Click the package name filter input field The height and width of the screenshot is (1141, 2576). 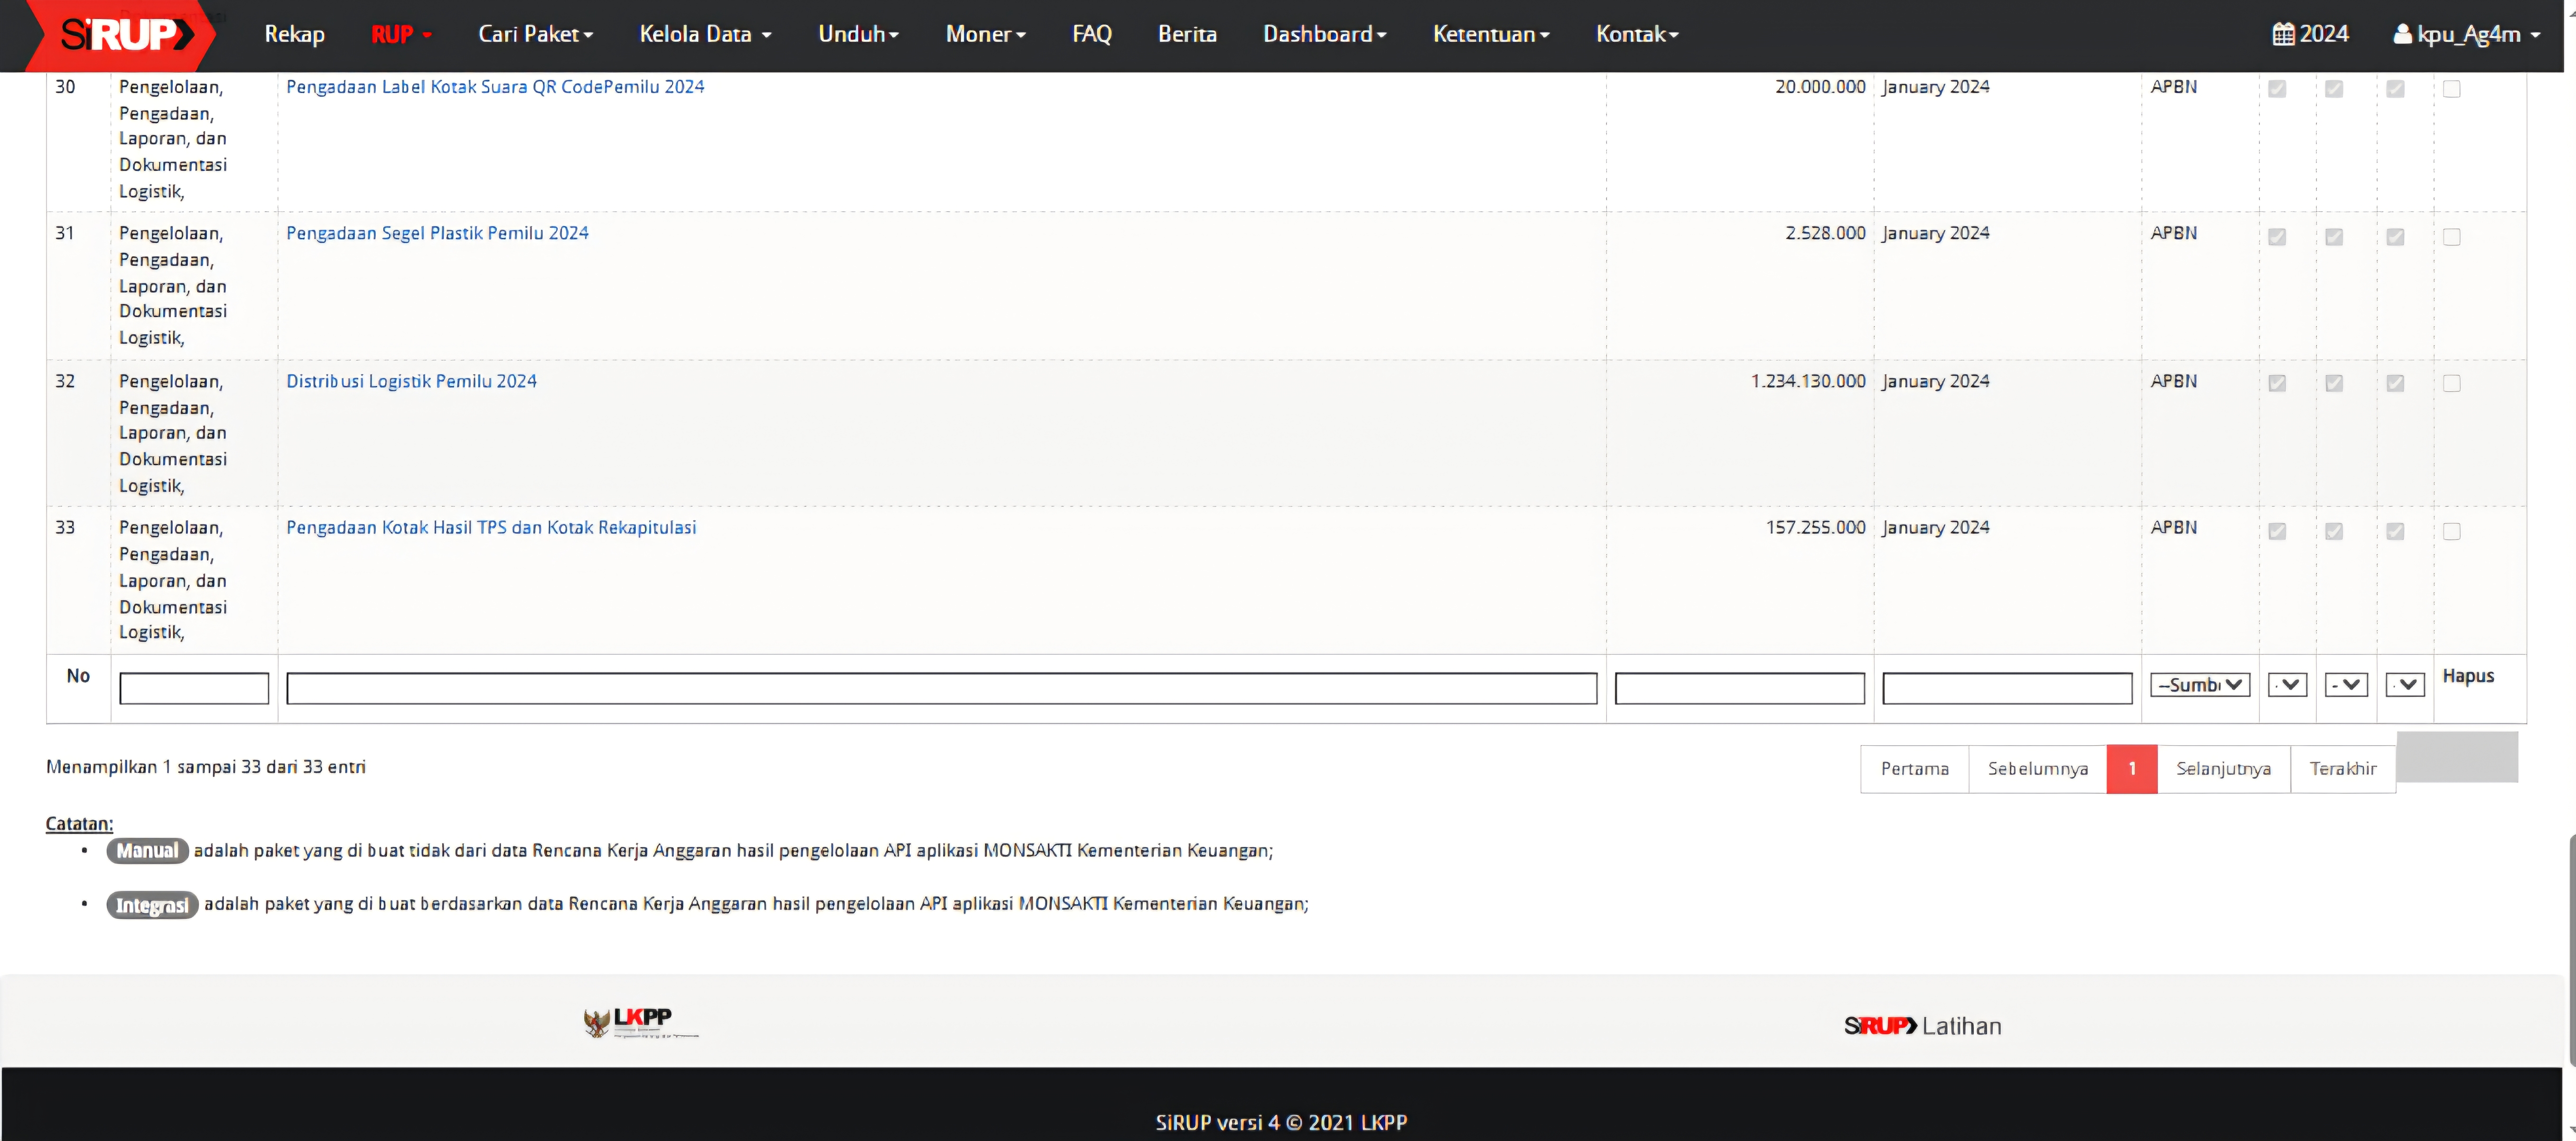941,688
